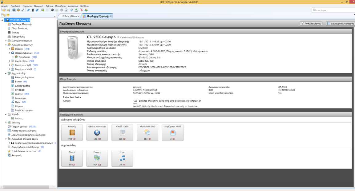Select Αναφορές tree item
The height and width of the screenshot is (191, 355).
pyautogui.click(x=17, y=155)
